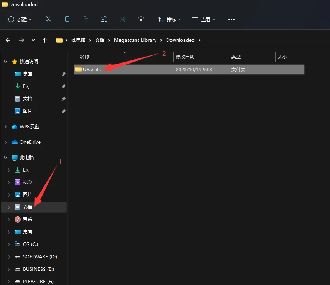Sort by 类型 column header
The width and height of the screenshot is (330, 285).
coord(236,57)
